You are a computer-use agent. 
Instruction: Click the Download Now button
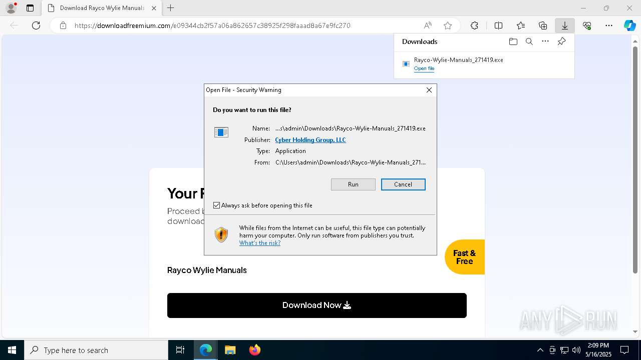click(317, 305)
